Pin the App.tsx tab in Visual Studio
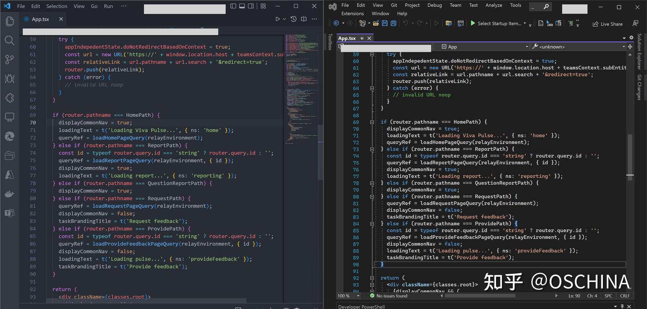The width and height of the screenshot is (647, 309). [362, 39]
